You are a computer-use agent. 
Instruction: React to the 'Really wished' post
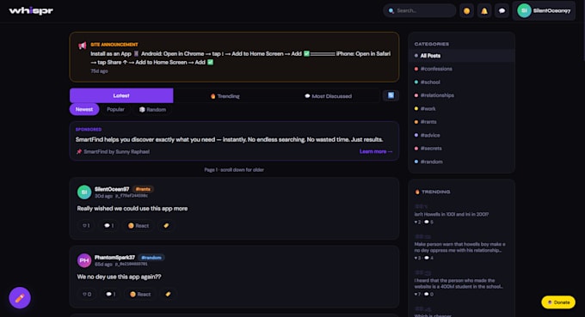[x=139, y=226]
